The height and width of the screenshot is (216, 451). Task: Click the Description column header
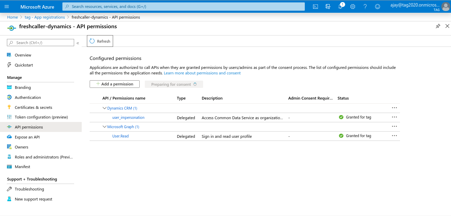click(x=212, y=98)
